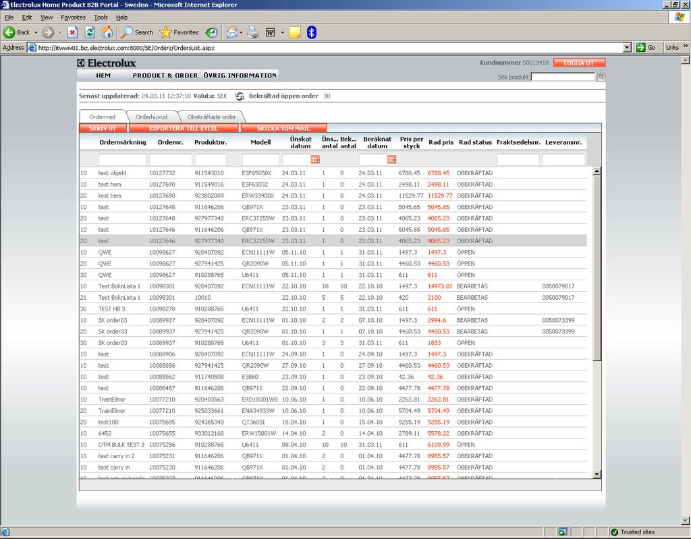Viewport: 691px width, 539px height.
Task: Click the order table scroll-up arrow
Action: (x=597, y=171)
